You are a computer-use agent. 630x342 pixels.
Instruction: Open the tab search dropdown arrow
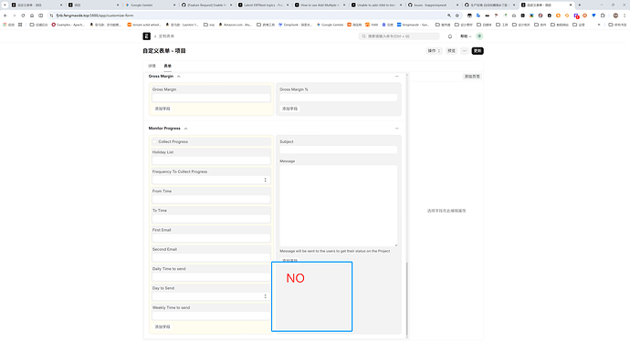pyautogui.click(x=5, y=5)
